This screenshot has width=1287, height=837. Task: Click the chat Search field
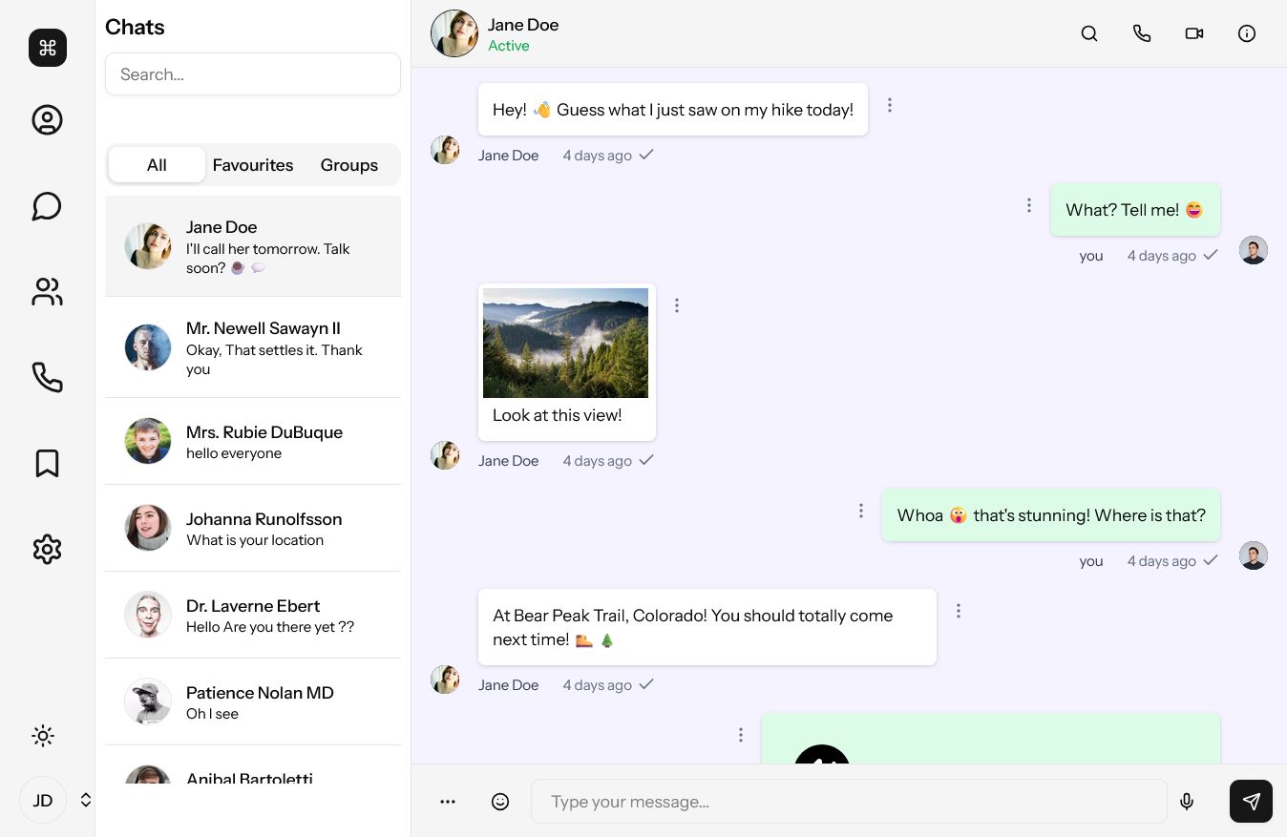coord(253,74)
